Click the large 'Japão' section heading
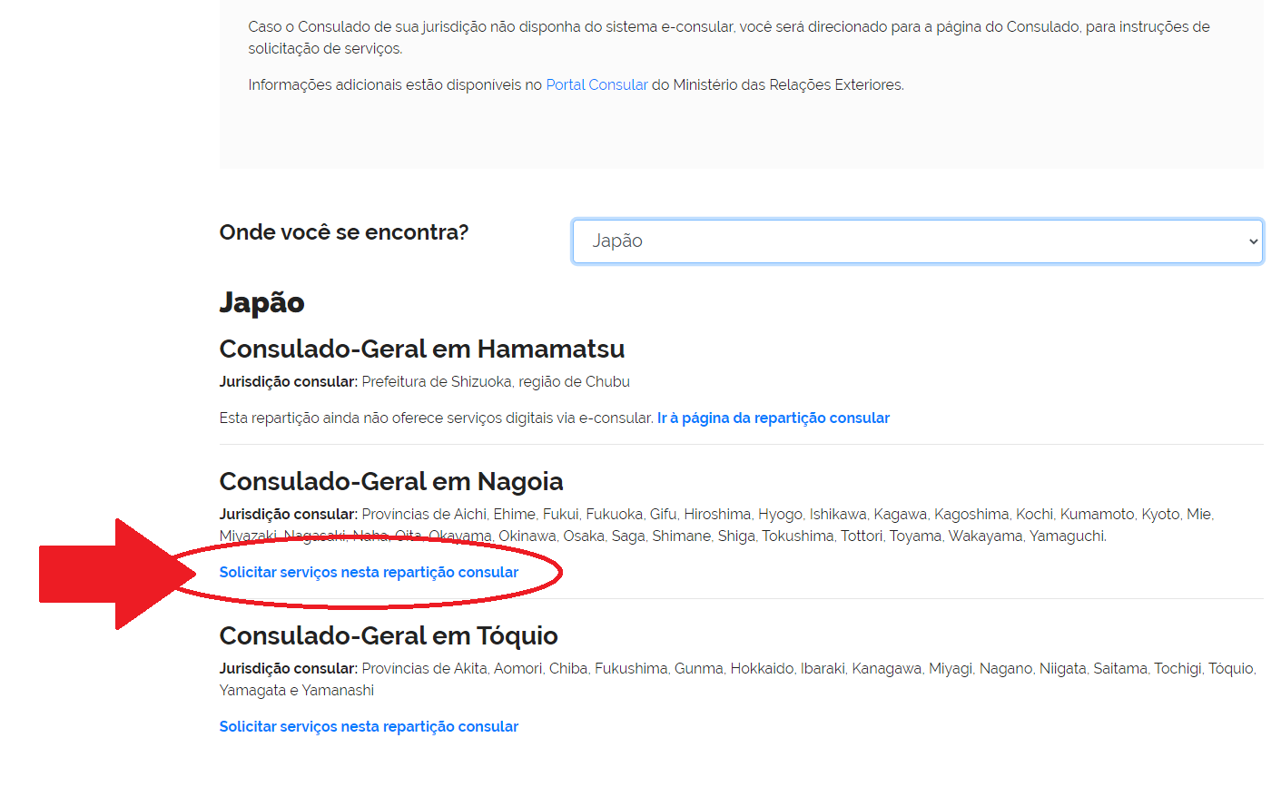 (x=261, y=302)
